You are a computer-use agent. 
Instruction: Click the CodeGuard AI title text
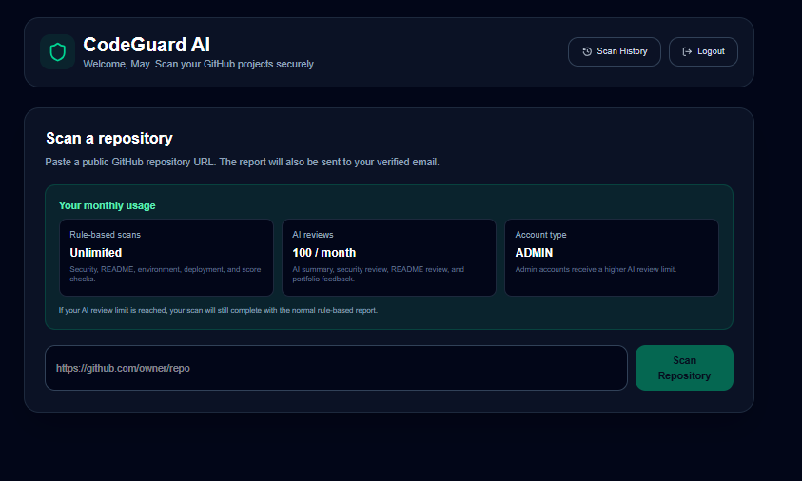pyautogui.click(x=147, y=45)
